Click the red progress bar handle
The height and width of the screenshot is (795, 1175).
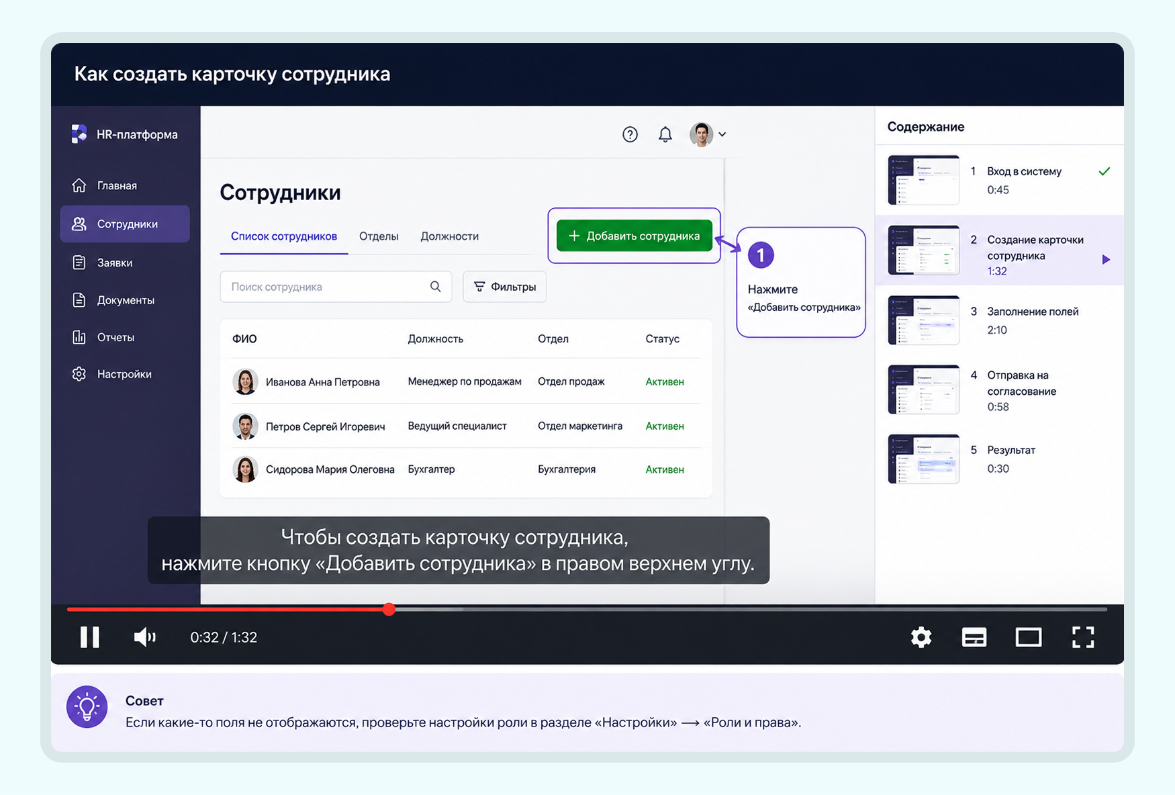tap(389, 609)
